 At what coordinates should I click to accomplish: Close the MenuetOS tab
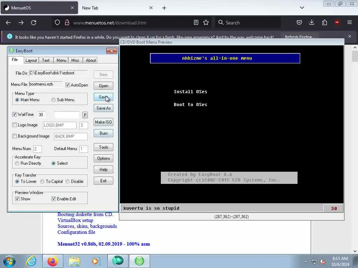(x=72, y=8)
